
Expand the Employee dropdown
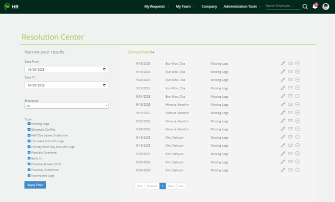pyautogui.click(x=66, y=106)
